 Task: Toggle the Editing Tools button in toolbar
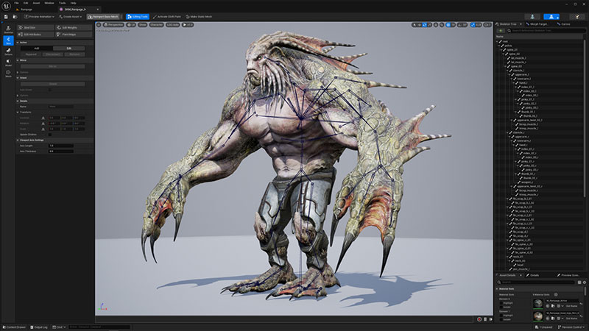[x=138, y=16]
